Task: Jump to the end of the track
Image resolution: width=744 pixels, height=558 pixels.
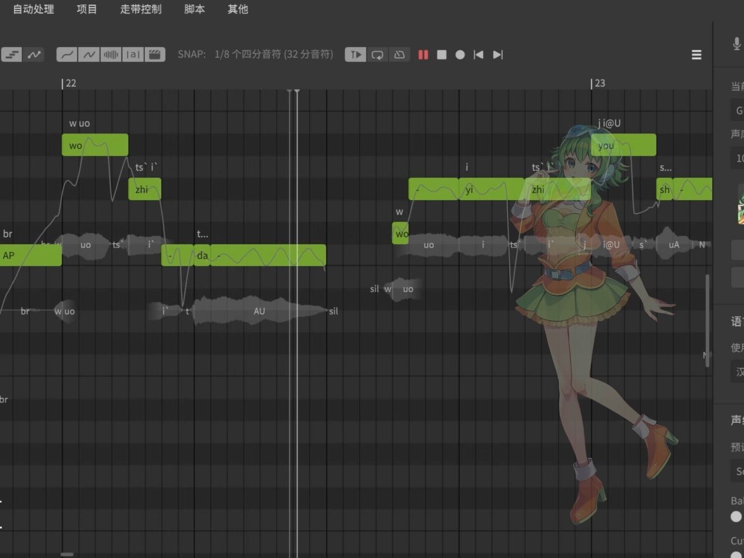Action: click(x=498, y=55)
